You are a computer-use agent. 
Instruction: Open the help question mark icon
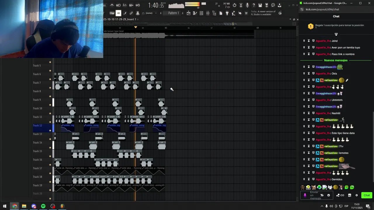[x=254, y=5]
